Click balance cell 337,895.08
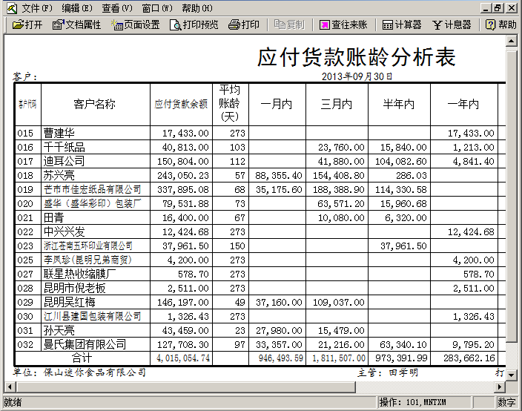Screen dimensions: 522x411 point(182,189)
